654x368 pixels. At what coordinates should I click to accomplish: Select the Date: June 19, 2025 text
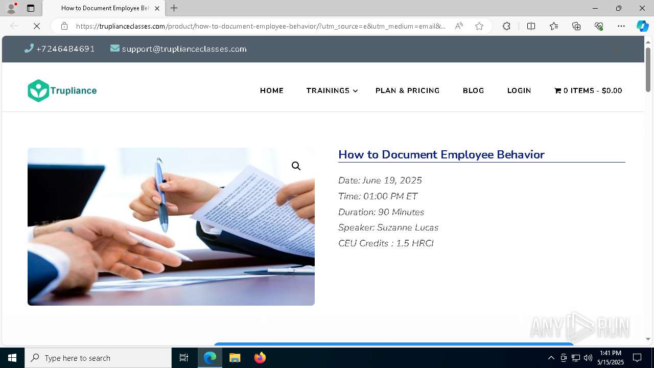[380, 180]
